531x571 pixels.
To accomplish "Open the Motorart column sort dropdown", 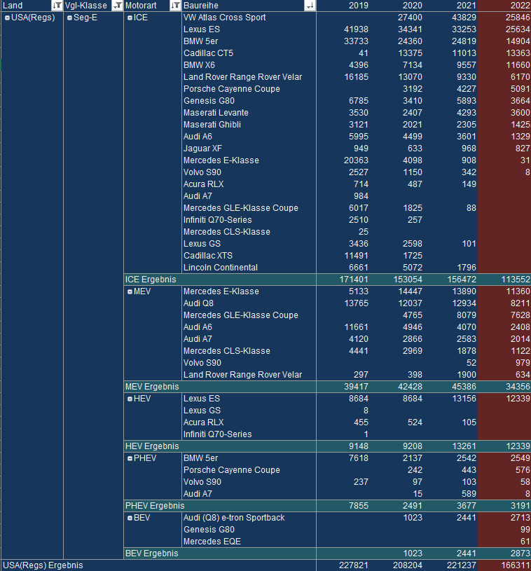I will point(175,6).
